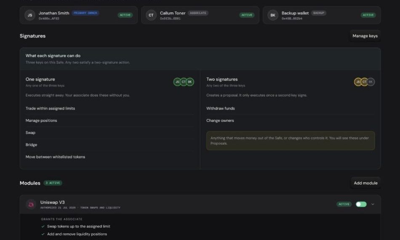Open Manage keys
The width and height of the screenshot is (400, 240).
point(365,36)
